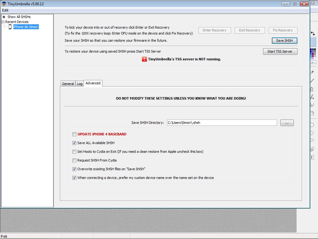Viewport: 318px width, 239px height.
Task: Select the hand pan tool in background window
Action: point(312,113)
